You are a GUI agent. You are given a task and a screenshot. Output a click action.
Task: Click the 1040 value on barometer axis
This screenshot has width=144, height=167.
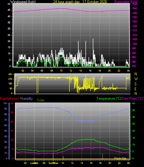tap(134, 8)
